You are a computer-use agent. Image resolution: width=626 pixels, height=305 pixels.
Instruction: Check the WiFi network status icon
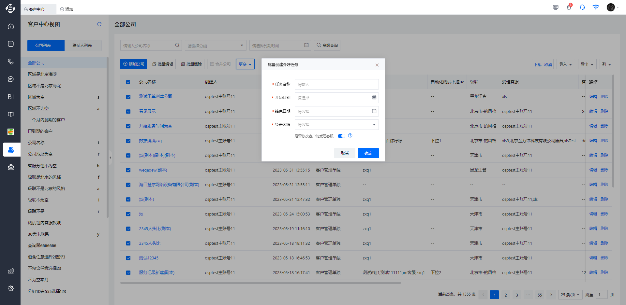(596, 7)
